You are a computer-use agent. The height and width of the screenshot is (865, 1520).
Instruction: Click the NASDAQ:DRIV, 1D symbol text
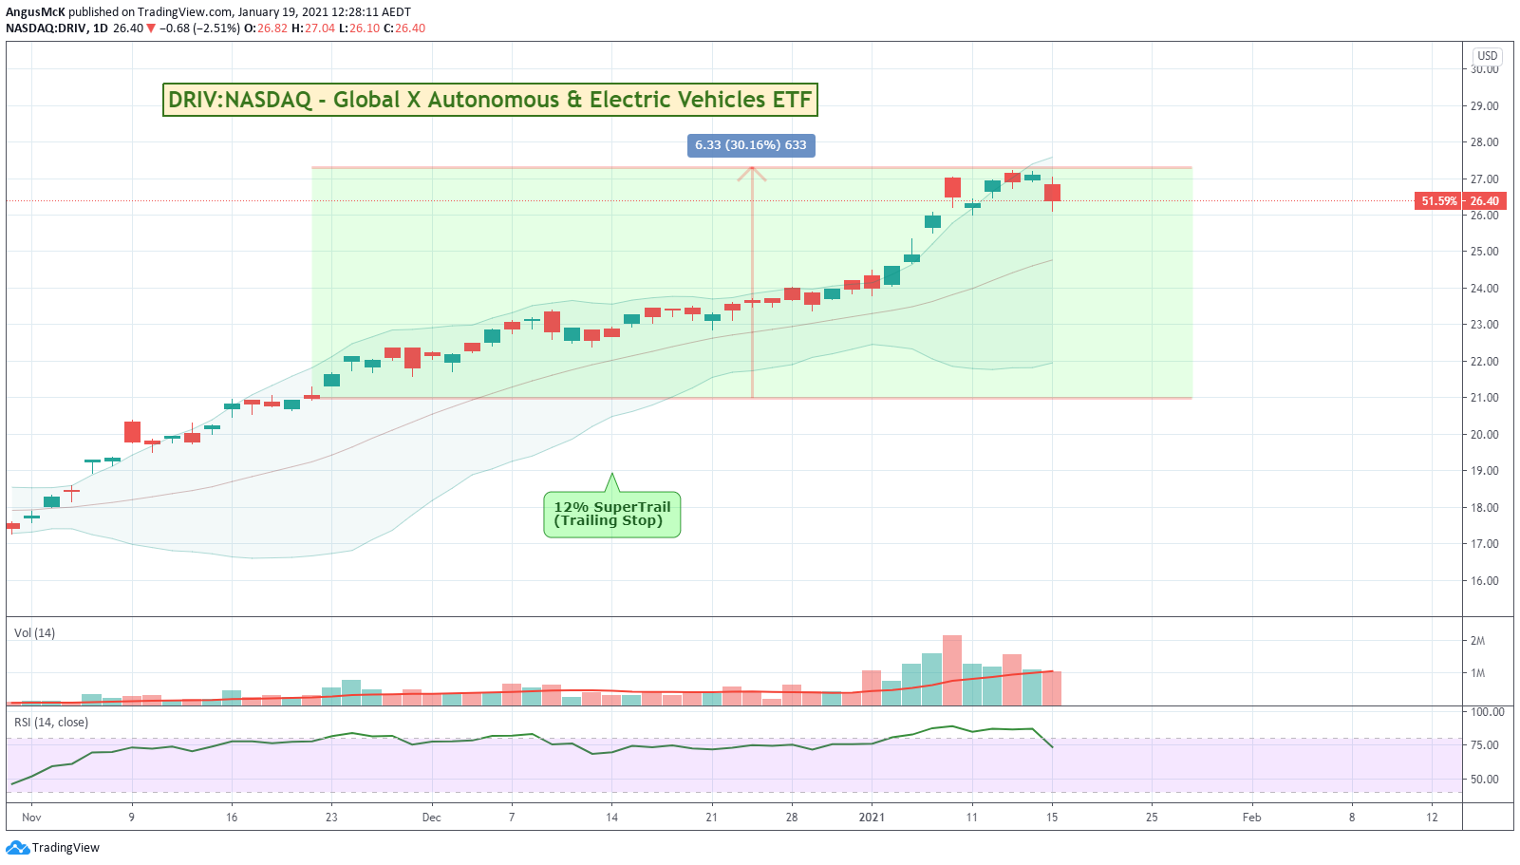coord(57,28)
